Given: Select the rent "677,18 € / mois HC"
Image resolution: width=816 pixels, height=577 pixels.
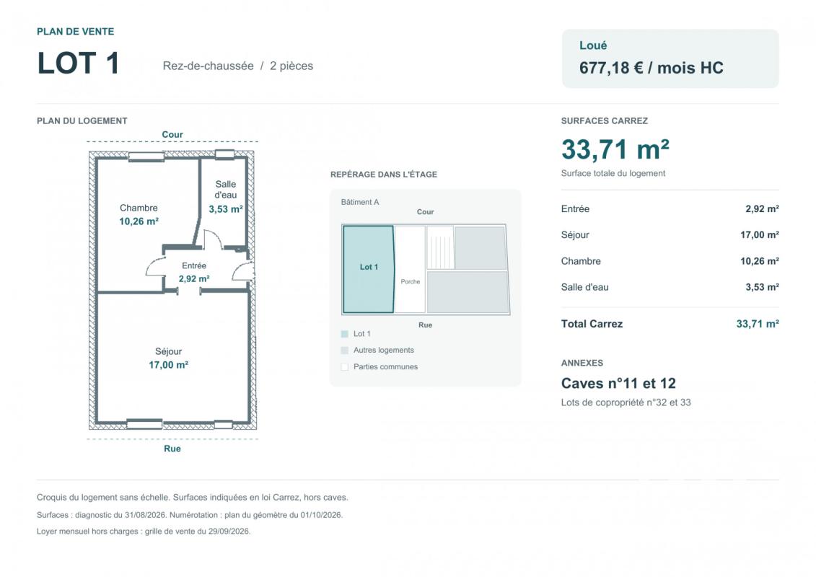Looking at the screenshot, I should (x=651, y=68).
